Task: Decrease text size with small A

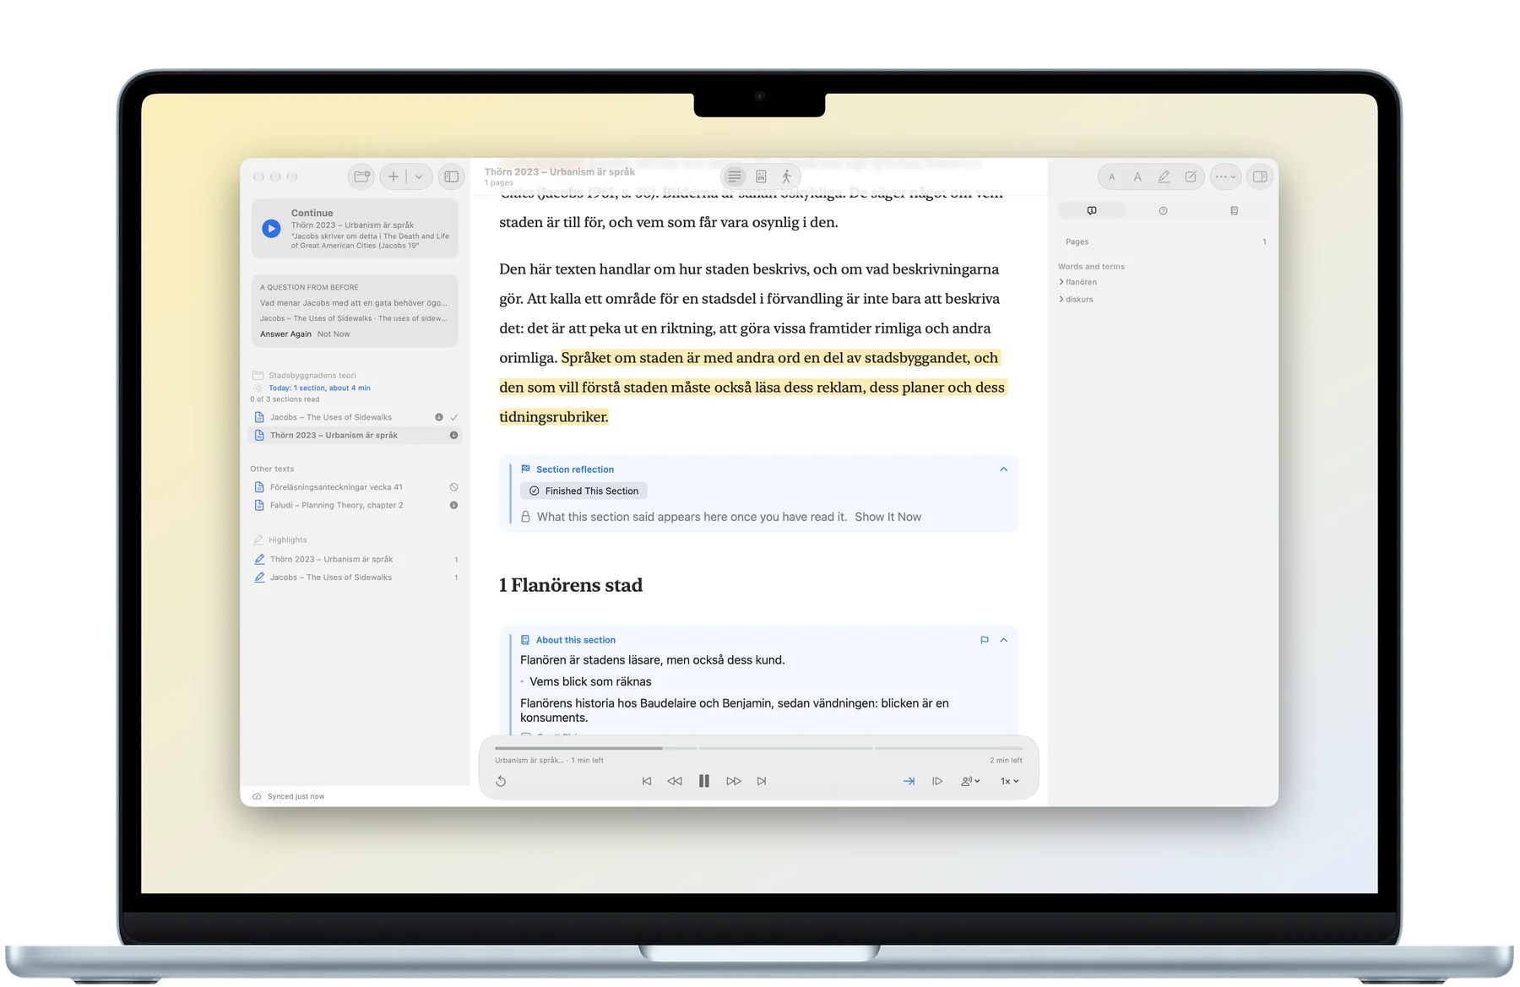Action: [x=1112, y=176]
